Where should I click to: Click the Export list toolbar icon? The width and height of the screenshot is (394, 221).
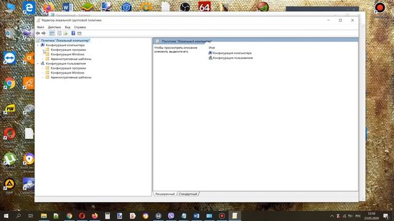66,33
